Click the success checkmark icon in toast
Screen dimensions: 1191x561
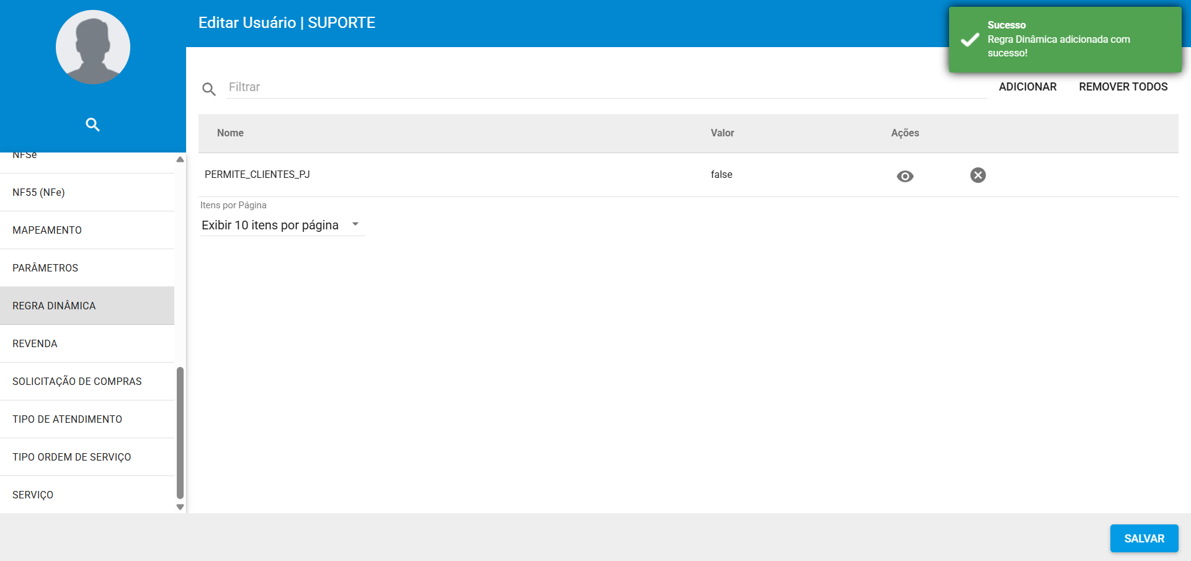[x=970, y=40]
